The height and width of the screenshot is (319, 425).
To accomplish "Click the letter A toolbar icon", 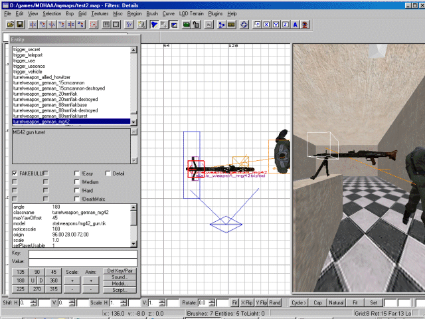I will pyautogui.click(x=294, y=25).
